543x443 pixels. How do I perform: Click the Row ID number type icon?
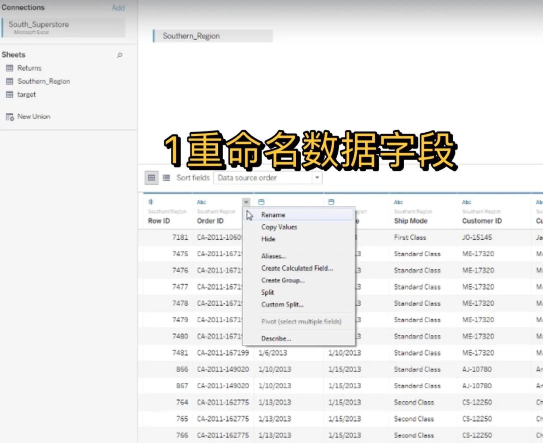151,202
